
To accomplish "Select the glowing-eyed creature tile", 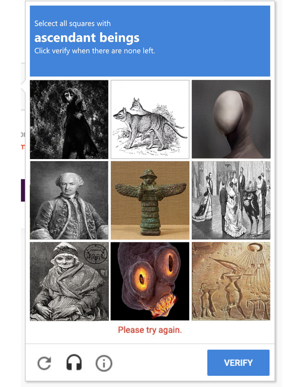I will 150,282.
